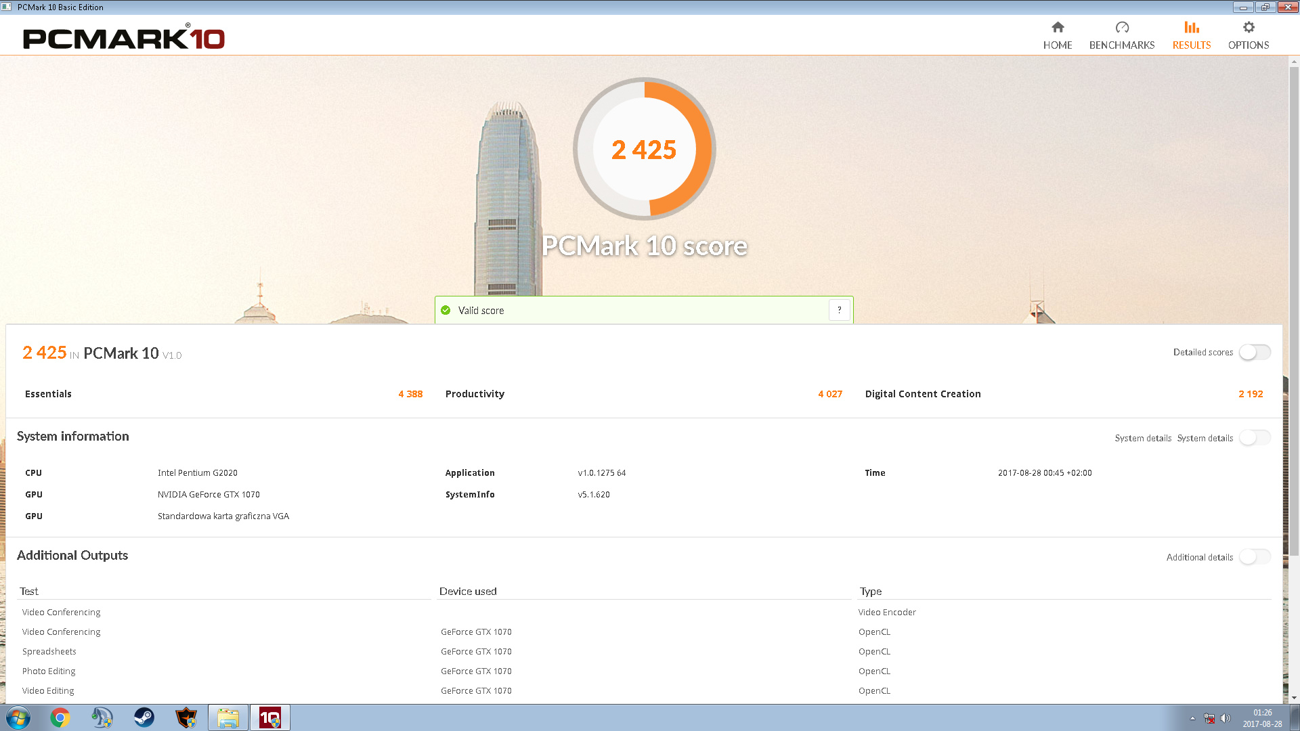Click the PCMark 10 taskbar button

tap(270, 717)
